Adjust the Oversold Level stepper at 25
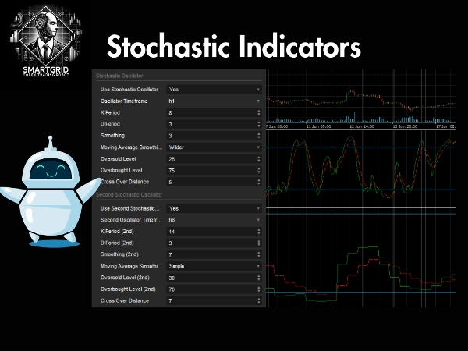Screen dimensions: 468x351 coord(259,158)
